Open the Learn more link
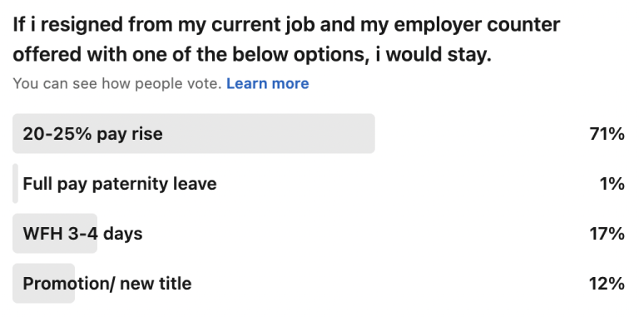 268,83
